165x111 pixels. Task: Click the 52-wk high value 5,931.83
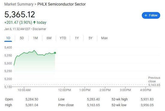[147, 99]
